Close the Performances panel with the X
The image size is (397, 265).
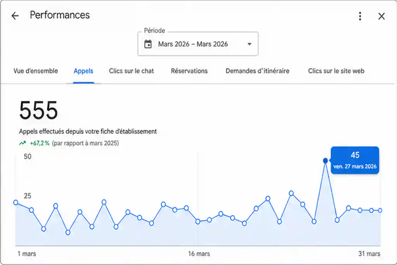(381, 16)
